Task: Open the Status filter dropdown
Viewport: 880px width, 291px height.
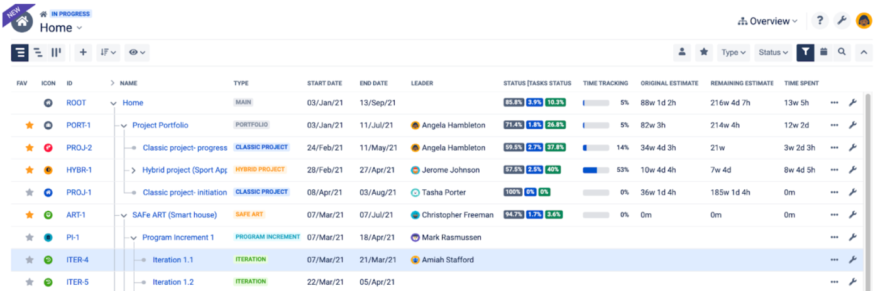Action: [x=773, y=53]
